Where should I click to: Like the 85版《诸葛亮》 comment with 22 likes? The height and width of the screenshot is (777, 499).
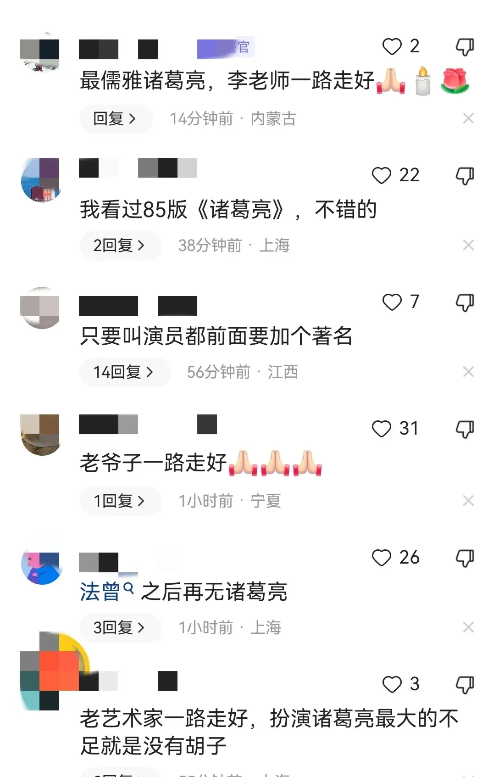pyautogui.click(x=381, y=175)
